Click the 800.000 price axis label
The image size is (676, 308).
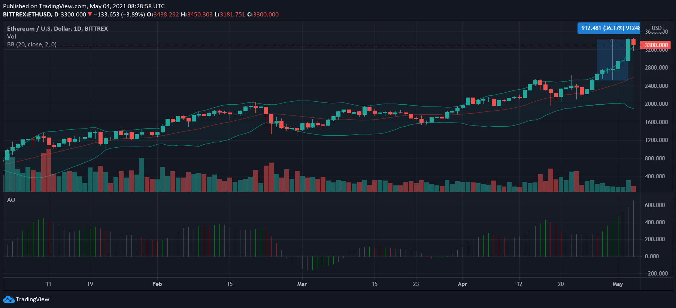[x=655, y=158]
